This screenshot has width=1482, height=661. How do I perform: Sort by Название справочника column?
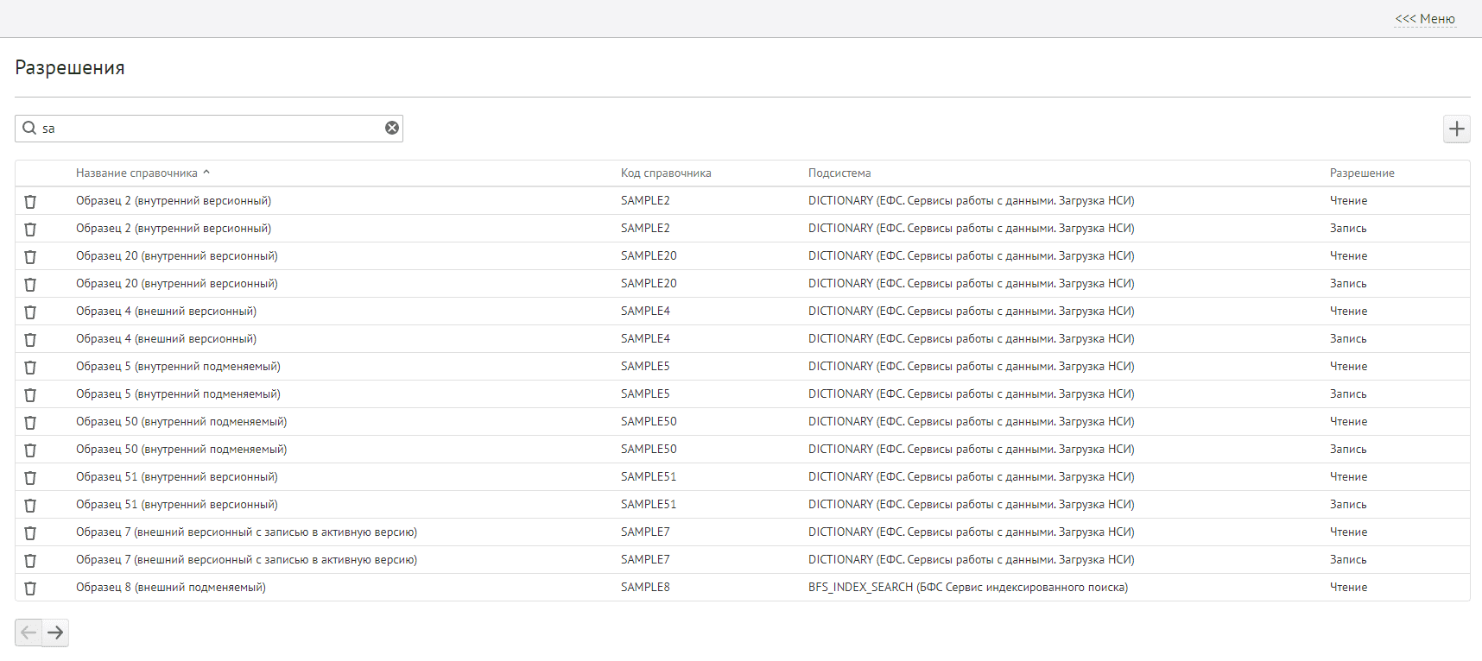click(136, 173)
